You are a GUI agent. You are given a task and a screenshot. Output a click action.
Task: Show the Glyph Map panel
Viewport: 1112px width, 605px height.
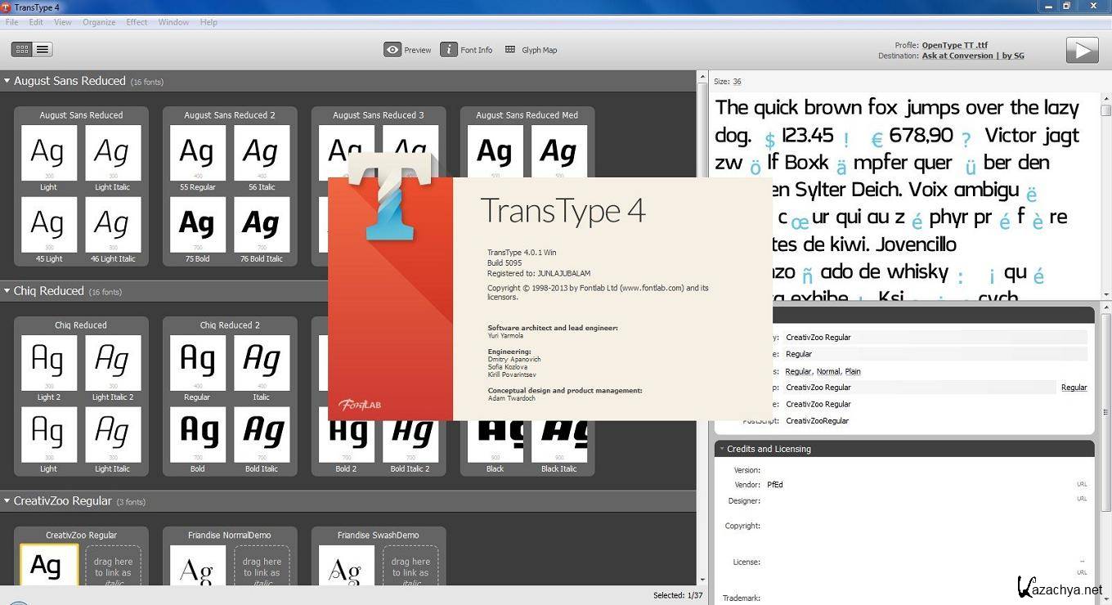(510, 50)
